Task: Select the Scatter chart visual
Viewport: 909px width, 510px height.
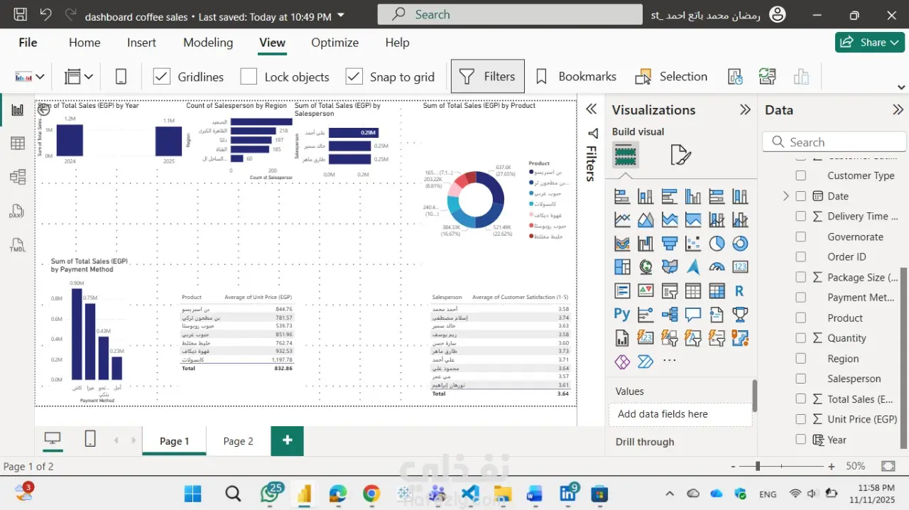Action: 693,244
